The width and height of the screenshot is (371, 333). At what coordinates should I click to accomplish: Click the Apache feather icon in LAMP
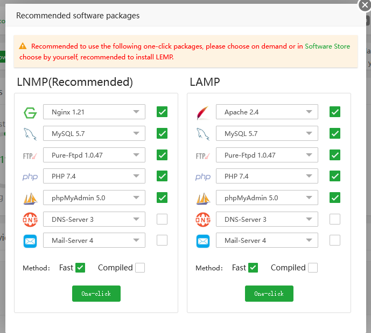203,112
